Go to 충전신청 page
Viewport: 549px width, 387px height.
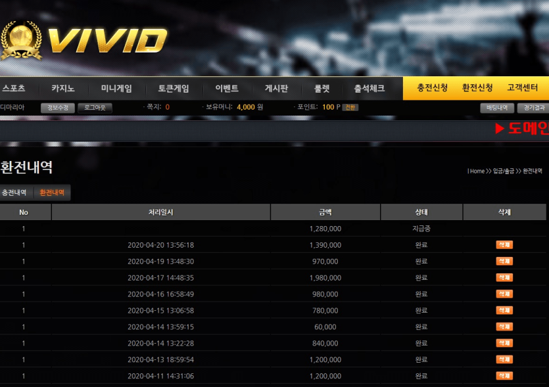click(x=432, y=87)
